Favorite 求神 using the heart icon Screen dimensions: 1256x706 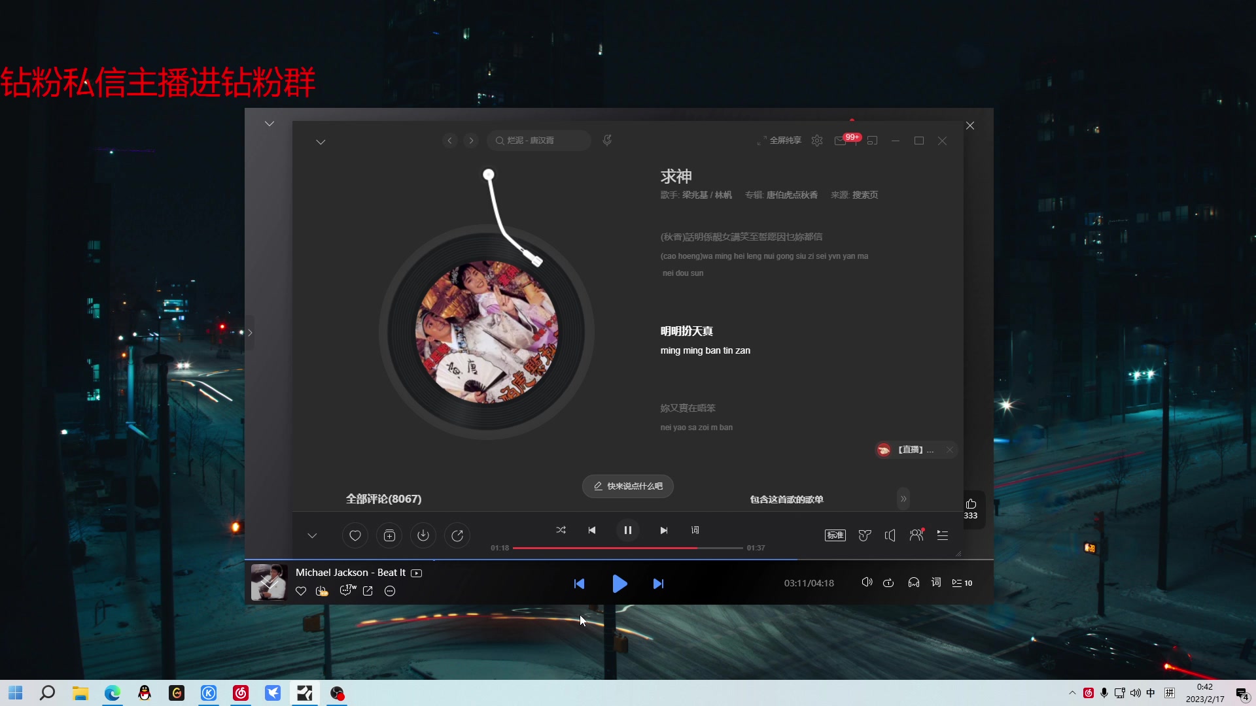tap(355, 535)
